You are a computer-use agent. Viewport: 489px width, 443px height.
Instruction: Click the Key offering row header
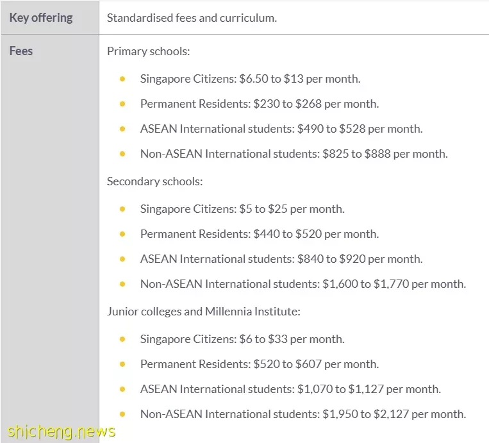tap(41, 18)
